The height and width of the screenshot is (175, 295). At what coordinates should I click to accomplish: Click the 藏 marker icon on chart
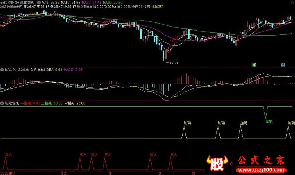(254, 65)
